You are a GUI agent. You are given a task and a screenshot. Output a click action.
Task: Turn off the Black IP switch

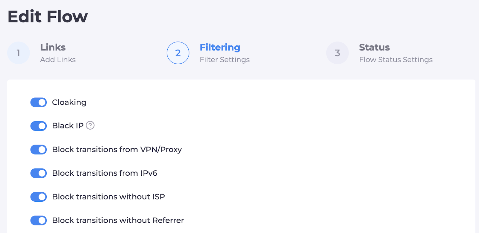pyautogui.click(x=39, y=126)
